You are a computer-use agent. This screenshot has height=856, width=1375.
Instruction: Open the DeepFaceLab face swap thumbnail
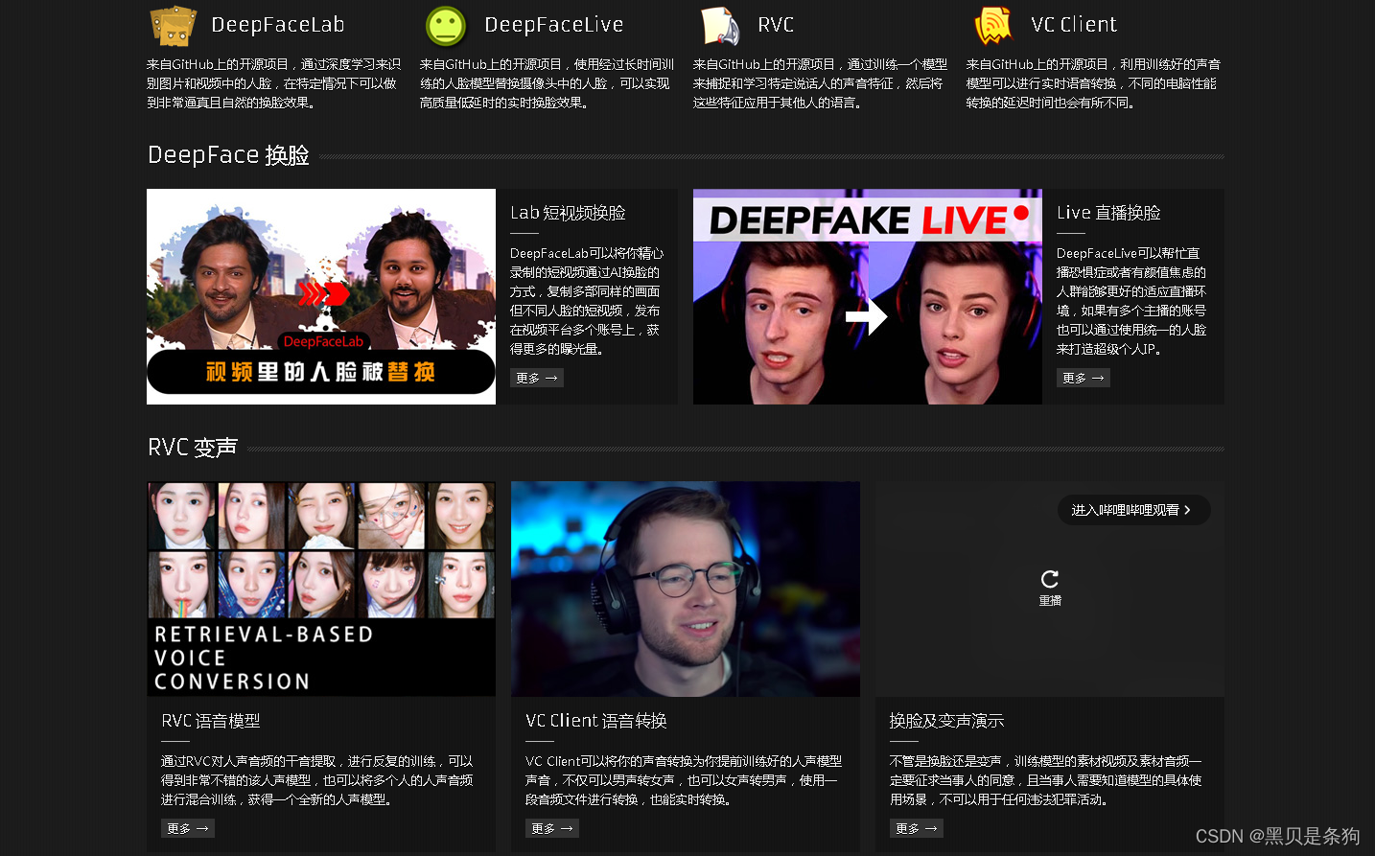pos(321,296)
